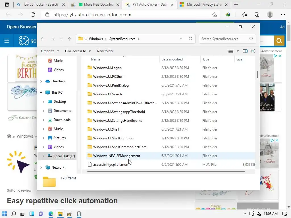Screen dimensions: 291x218
Task: Go back in File Explorer
Action: tap(43, 39)
